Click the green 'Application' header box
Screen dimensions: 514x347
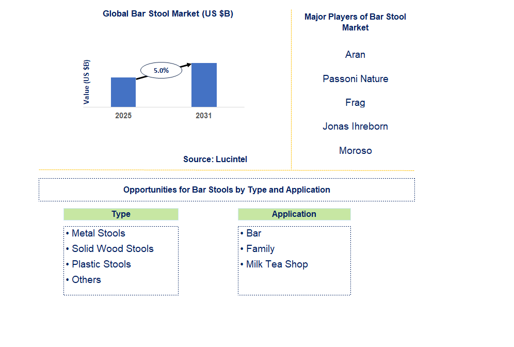[x=294, y=214]
